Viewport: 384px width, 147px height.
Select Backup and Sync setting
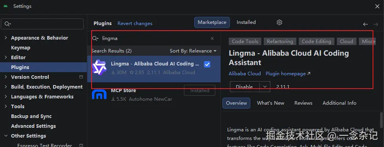pos(31,116)
